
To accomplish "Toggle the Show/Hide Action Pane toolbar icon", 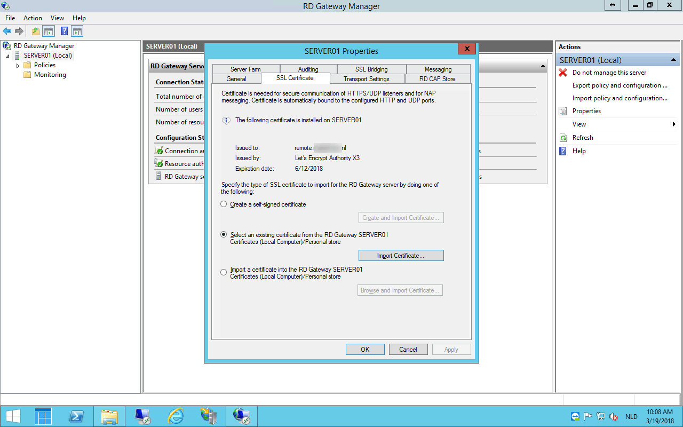I will [x=77, y=31].
